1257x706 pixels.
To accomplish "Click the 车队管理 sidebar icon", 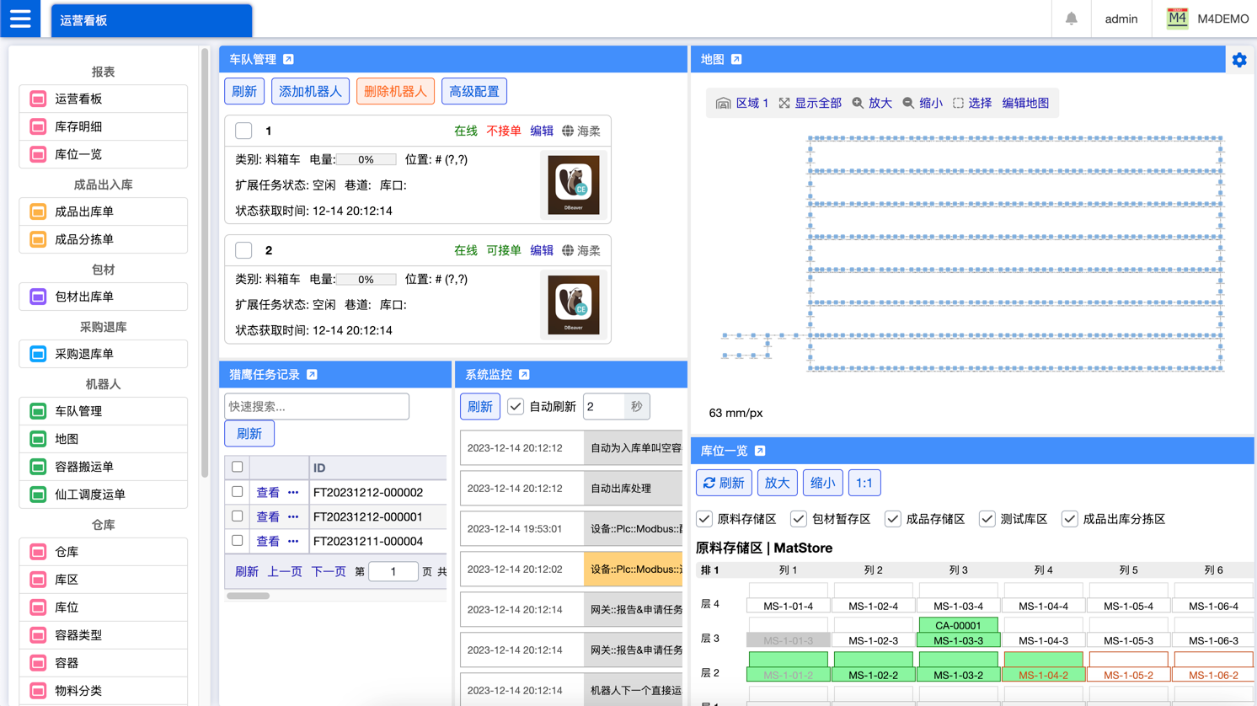I will pyautogui.click(x=38, y=411).
